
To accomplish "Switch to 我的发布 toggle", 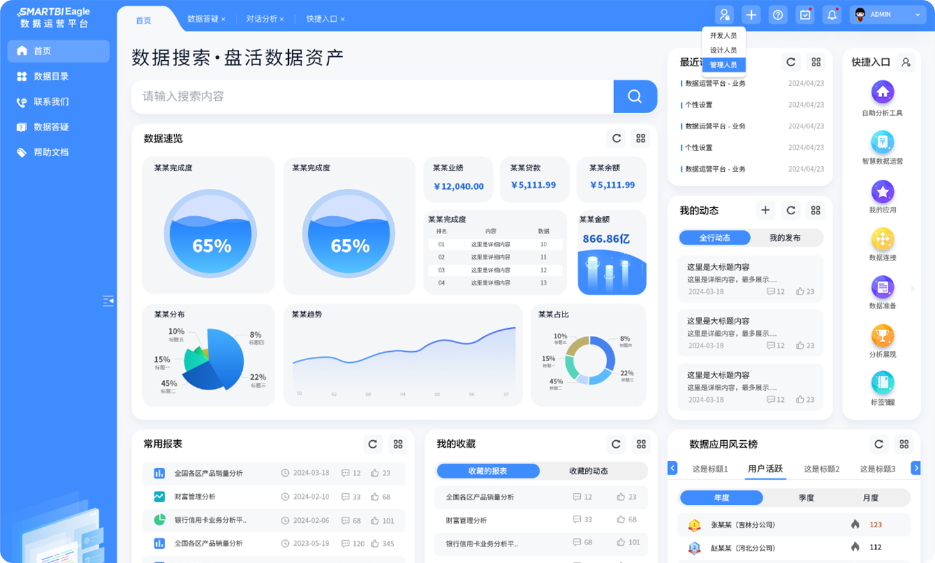I will (785, 238).
